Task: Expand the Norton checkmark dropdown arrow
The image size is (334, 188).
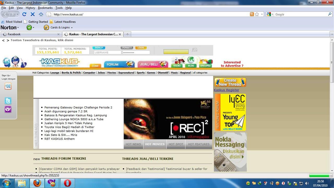Action: pyautogui.click(x=33, y=28)
